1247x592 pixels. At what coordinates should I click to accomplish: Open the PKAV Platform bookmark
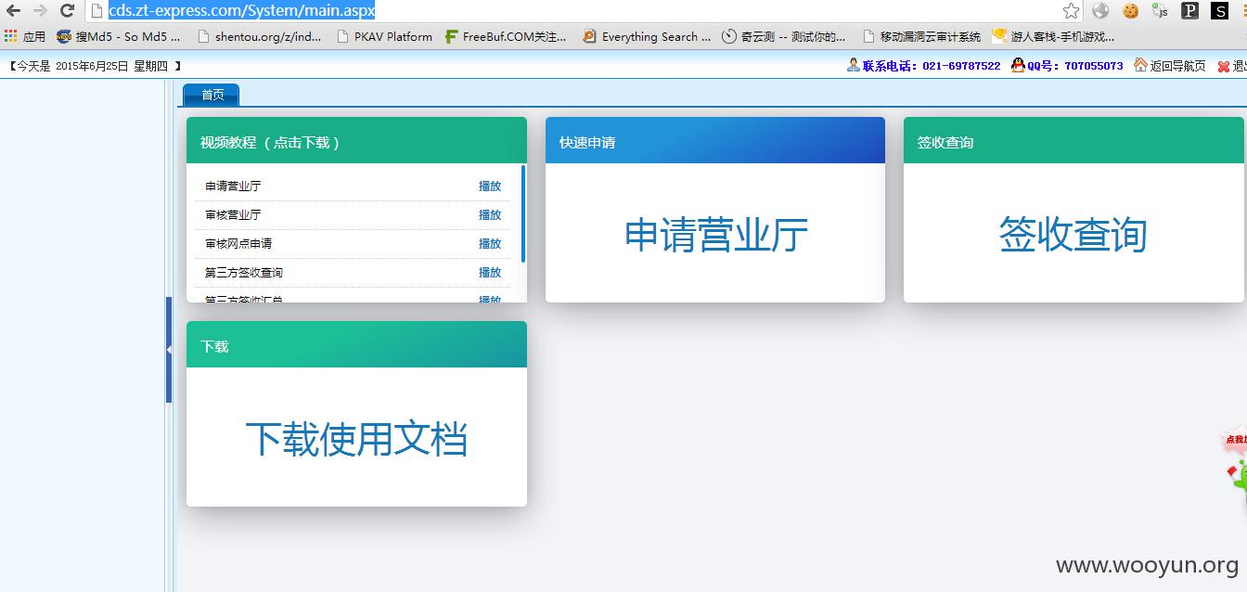pos(384,37)
